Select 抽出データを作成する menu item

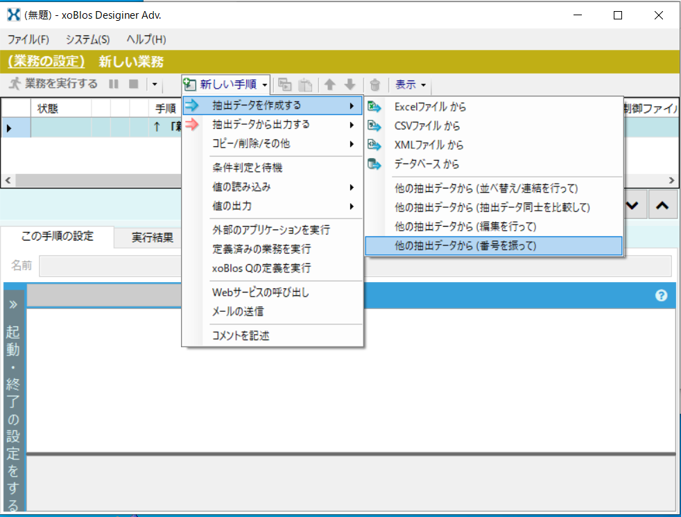[x=273, y=105]
